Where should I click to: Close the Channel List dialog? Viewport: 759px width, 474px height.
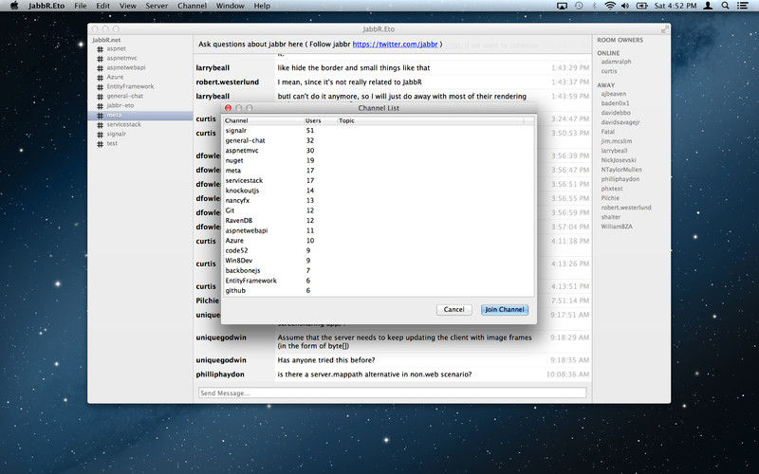coord(228,108)
